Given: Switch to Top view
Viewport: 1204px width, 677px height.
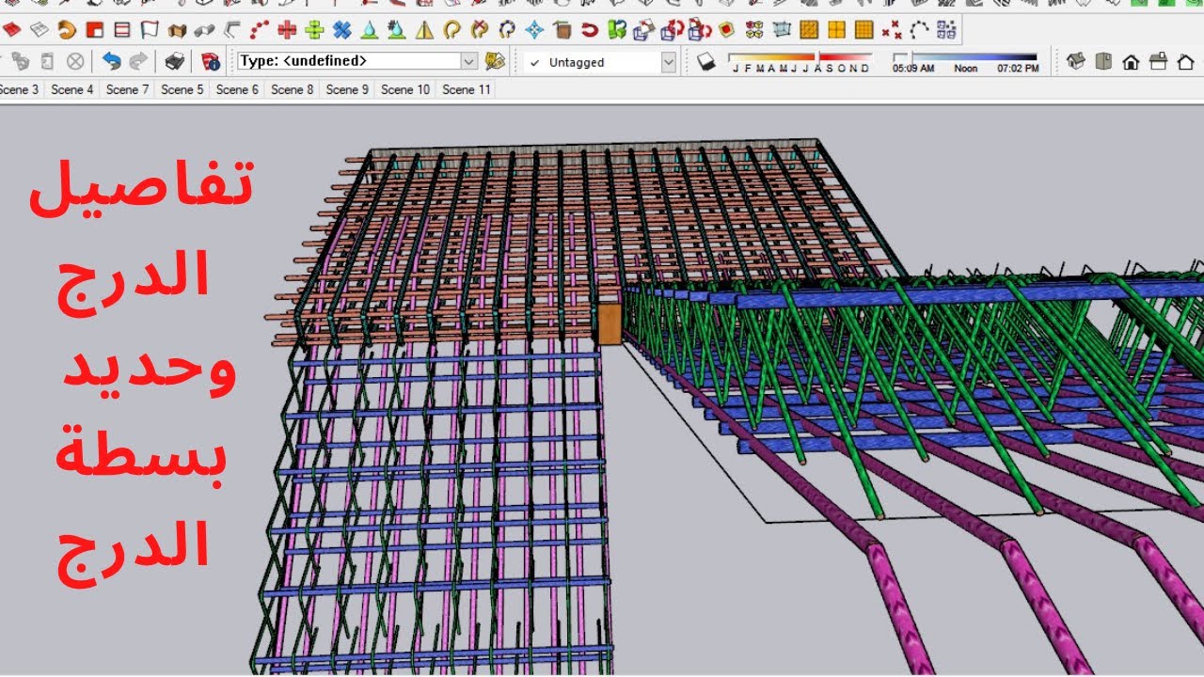Looking at the screenshot, I should click(1104, 62).
